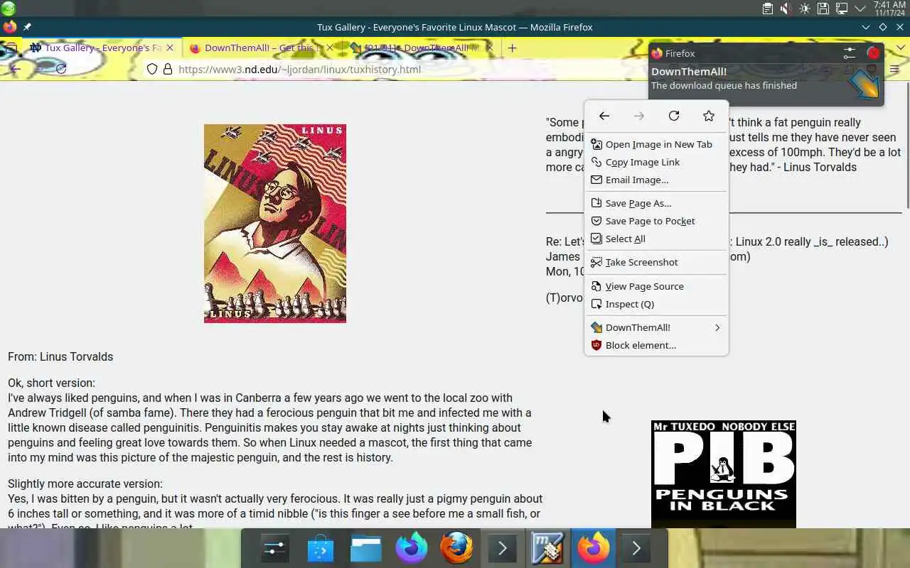
Task: Click the tracking protection shield icon
Action: pyautogui.click(x=151, y=69)
